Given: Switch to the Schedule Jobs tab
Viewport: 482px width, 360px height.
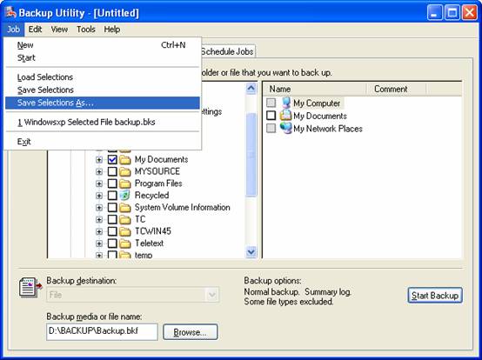Looking at the screenshot, I should [227, 51].
